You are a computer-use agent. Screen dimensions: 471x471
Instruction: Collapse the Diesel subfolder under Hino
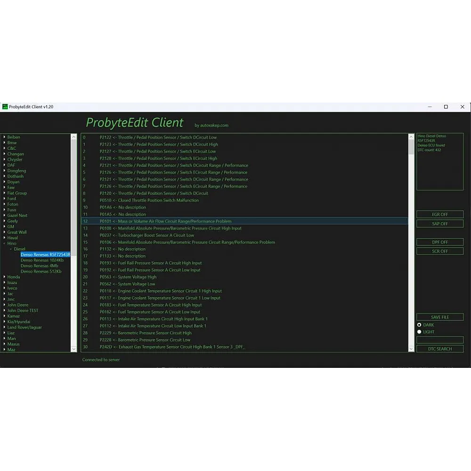pyautogui.click(x=11, y=249)
